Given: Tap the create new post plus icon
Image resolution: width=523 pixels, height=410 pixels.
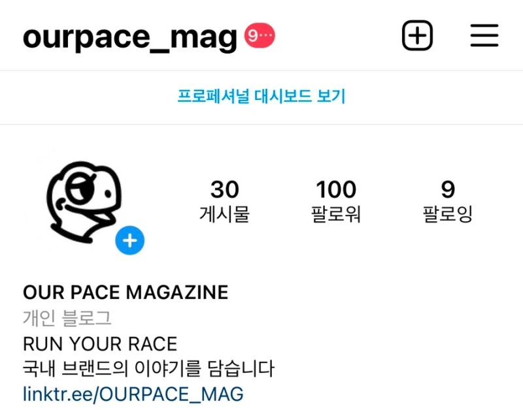Looking at the screenshot, I should (417, 35).
